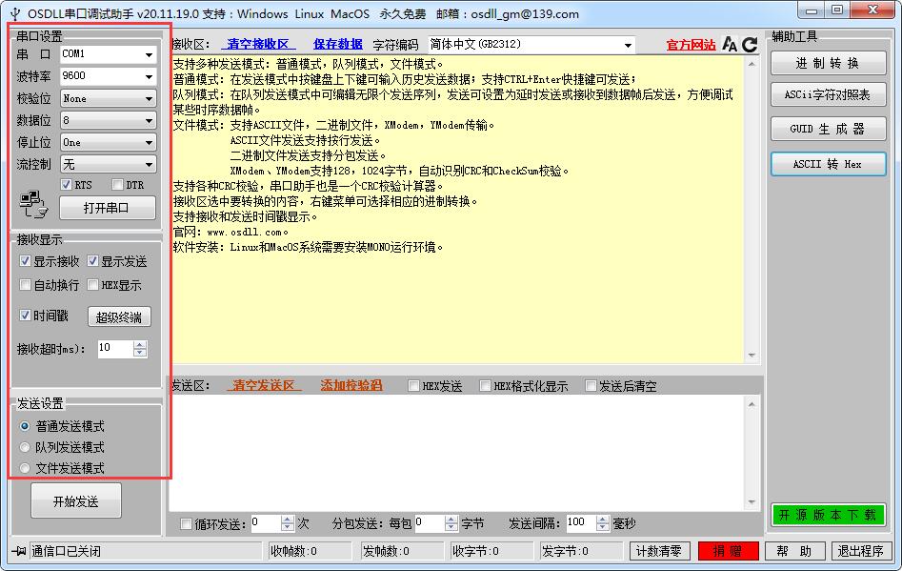This screenshot has width=902, height=571.
Task: Open 官方网站 link
Action: (x=691, y=44)
